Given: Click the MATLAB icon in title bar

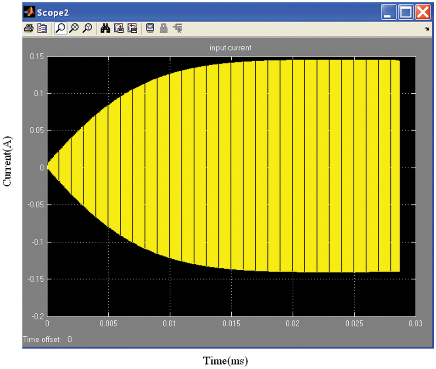Looking at the screenshot, I should click(30, 12).
